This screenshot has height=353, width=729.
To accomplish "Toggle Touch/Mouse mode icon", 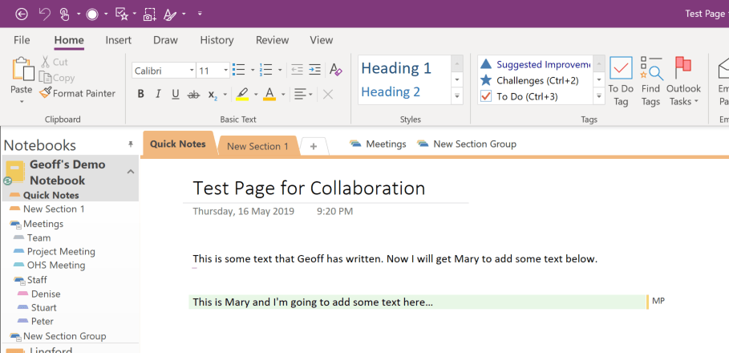I will [x=65, y=14].
